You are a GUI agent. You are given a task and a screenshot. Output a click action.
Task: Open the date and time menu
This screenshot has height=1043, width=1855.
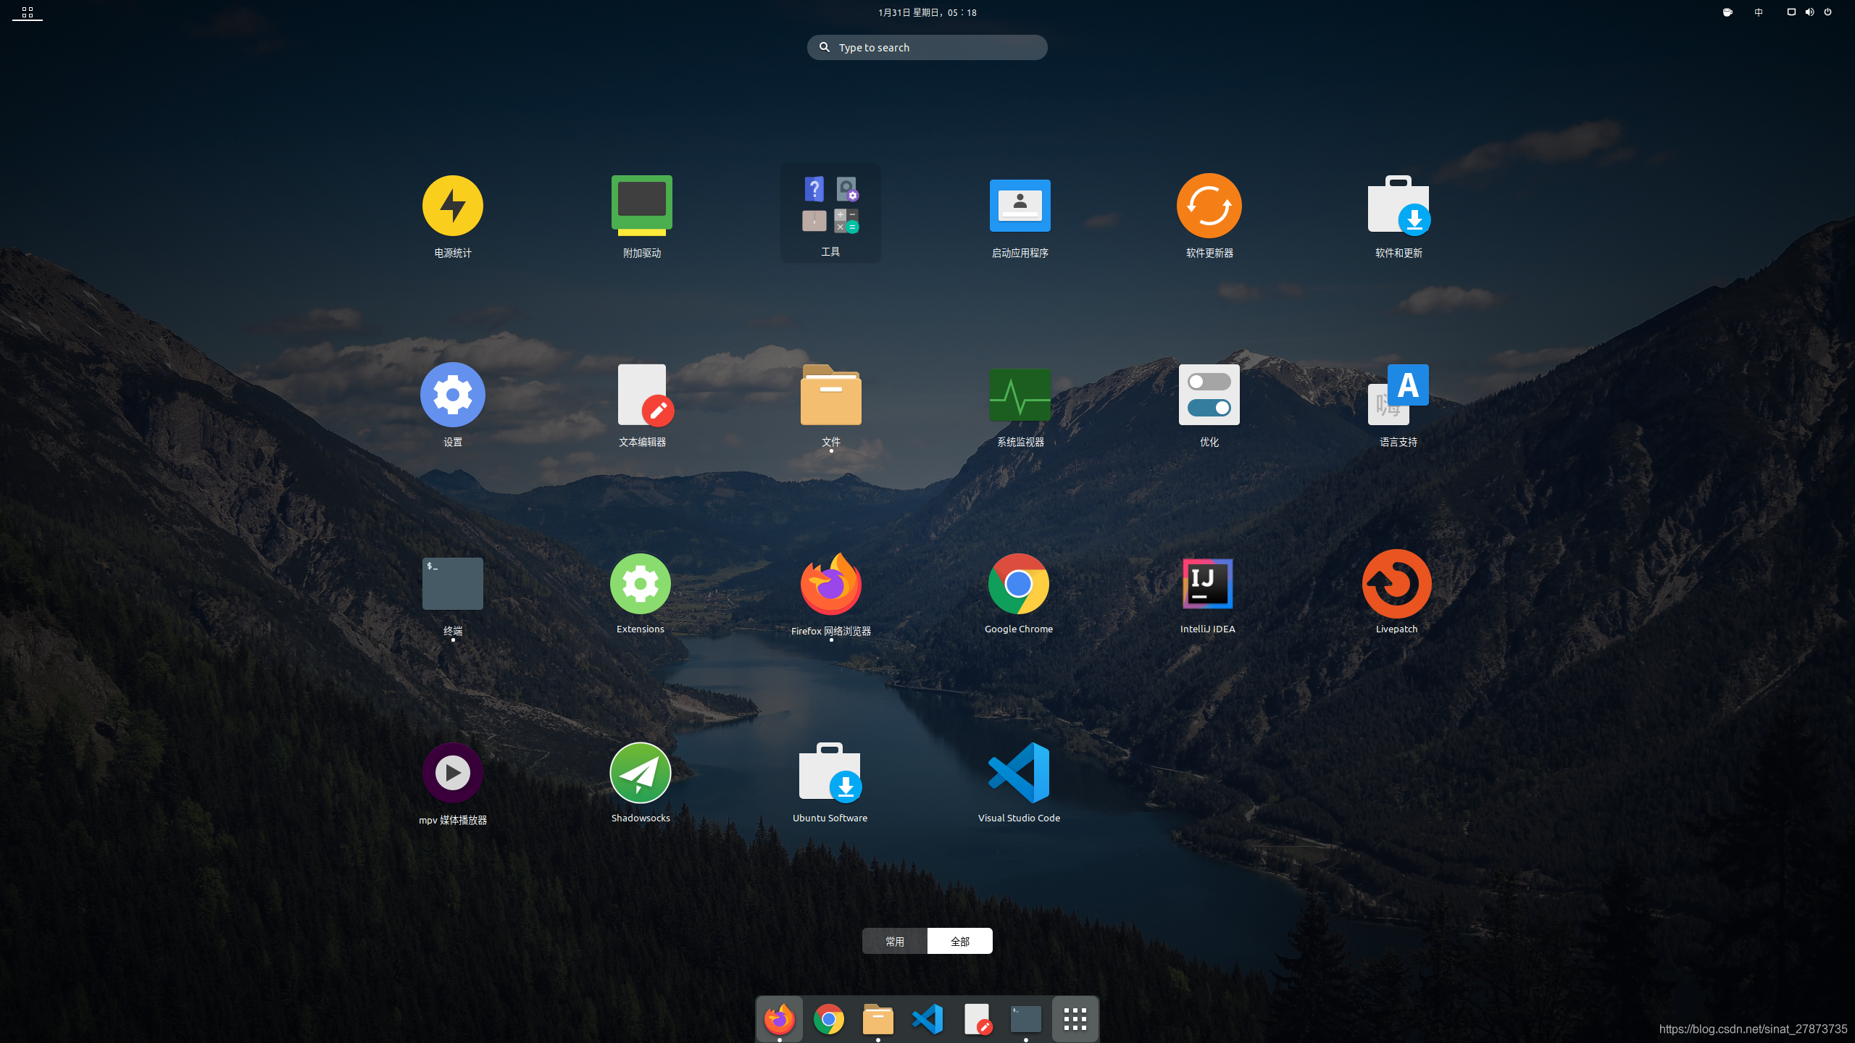coord(927,12)
